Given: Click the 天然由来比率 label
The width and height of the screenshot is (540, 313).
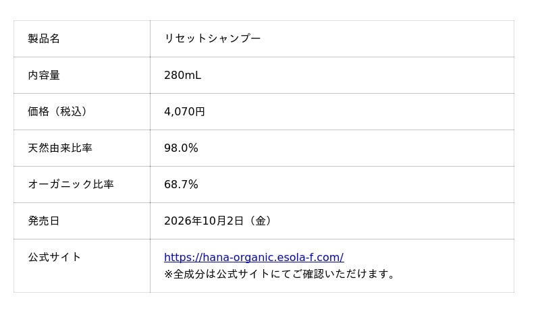Looking at the screenshot, I should tap(60, 148).
